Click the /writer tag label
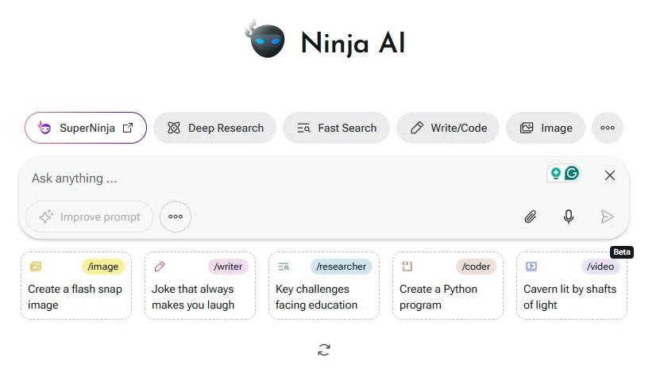664x384 pixels. pos(228,267)
